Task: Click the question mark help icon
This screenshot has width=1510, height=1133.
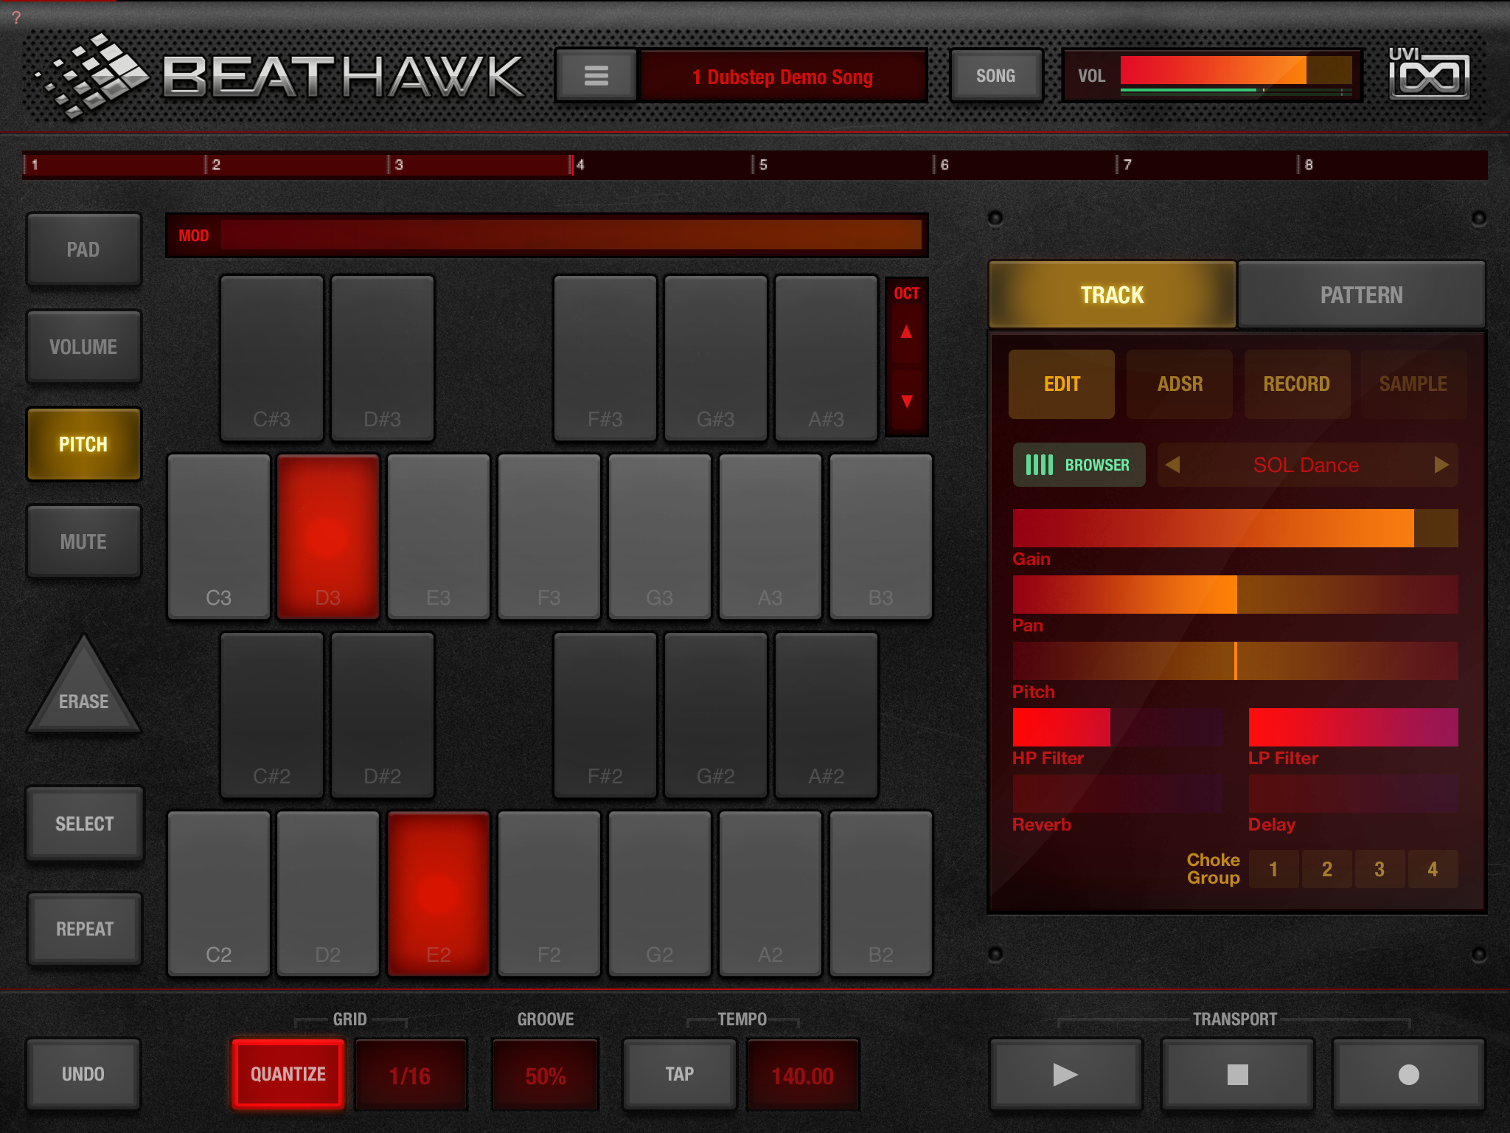Action: pos(16,17)
